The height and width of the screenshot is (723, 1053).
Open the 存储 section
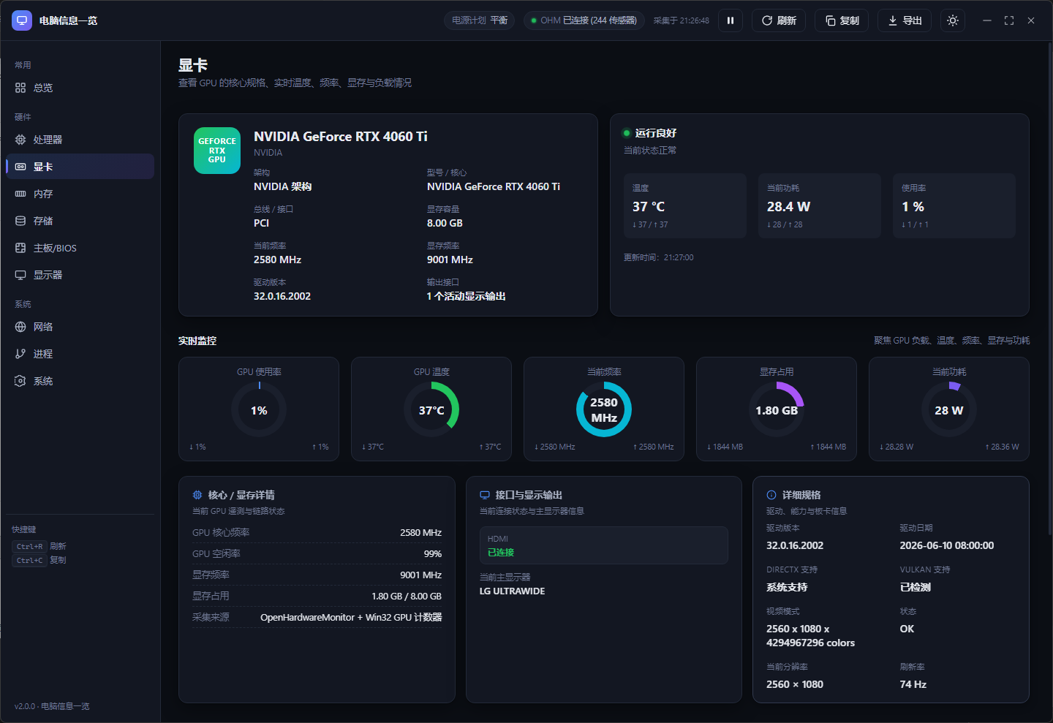[80, 221]
